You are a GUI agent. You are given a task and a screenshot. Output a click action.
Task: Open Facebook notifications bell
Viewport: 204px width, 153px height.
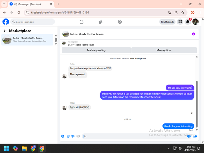pos(188,22)
